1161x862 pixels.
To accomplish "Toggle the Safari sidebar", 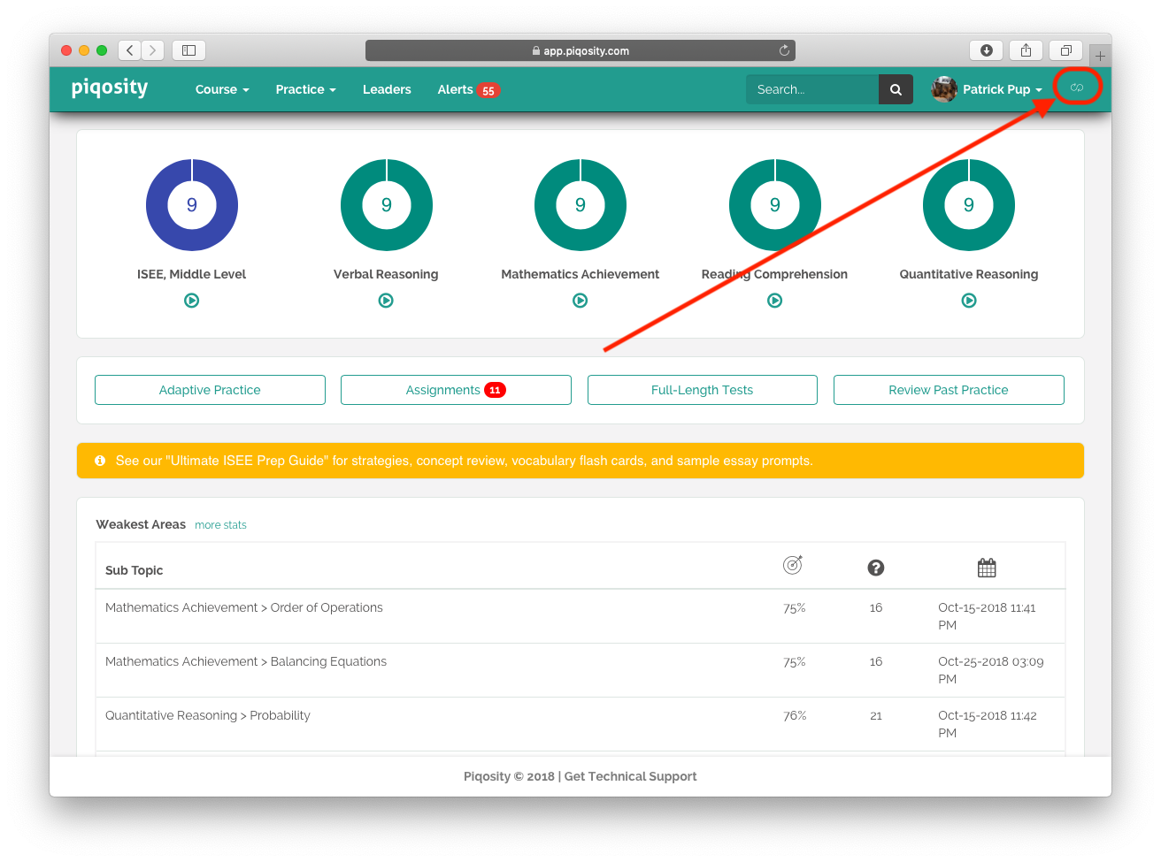I will pyautogui.click(x=188, y=50).
